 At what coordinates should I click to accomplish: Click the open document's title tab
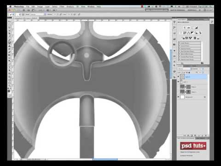(26, 18)
